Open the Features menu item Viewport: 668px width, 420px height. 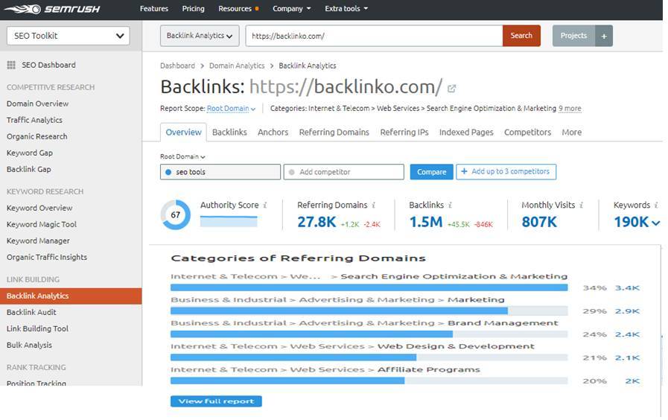154,8
